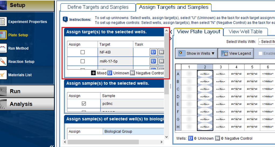Click left panel scroll down arrow
The image size is (275, 147).
(x=166, y=137)
